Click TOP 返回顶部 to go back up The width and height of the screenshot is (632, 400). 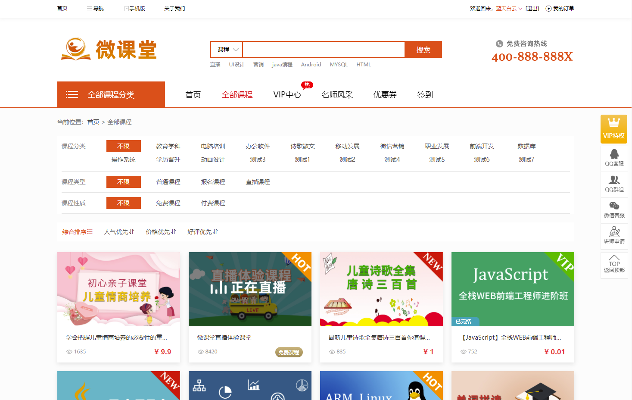click(614, 264)
